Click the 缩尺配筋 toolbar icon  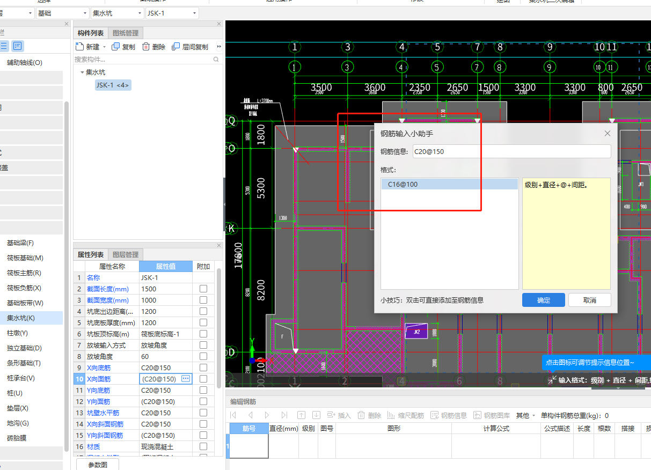click(x=391, y=415)
